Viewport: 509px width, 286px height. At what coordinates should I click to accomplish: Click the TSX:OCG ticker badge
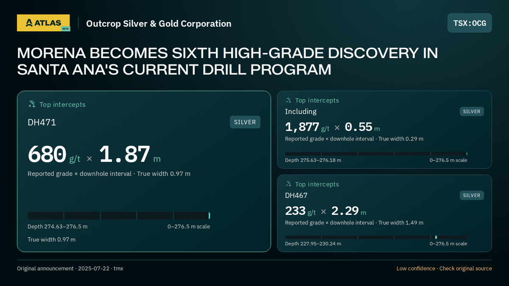(470, 23)
